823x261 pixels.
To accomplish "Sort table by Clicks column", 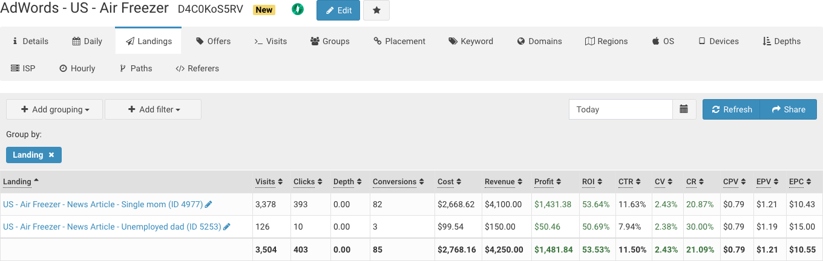I will click(x=308, y=181).
